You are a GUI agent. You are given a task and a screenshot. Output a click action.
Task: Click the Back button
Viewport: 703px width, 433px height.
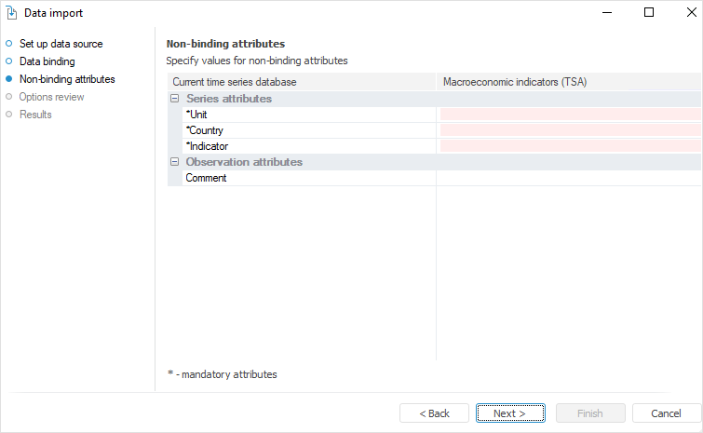tap(434, 413)
